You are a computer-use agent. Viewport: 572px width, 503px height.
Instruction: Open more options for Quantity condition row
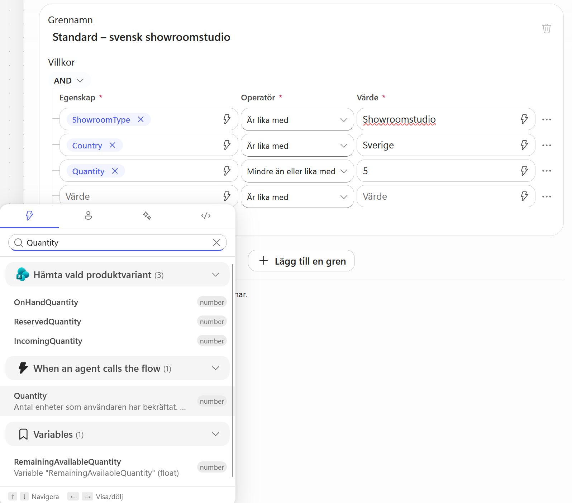tap(547, 171)
